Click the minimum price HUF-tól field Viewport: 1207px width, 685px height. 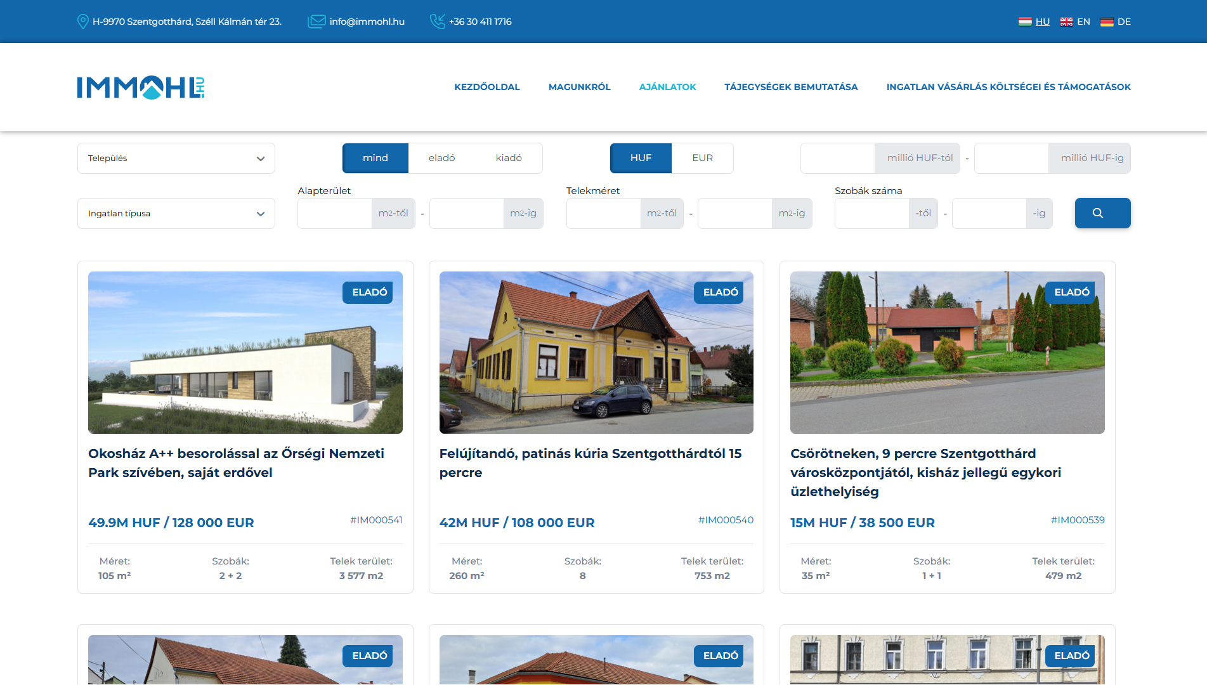click(838, 158)
